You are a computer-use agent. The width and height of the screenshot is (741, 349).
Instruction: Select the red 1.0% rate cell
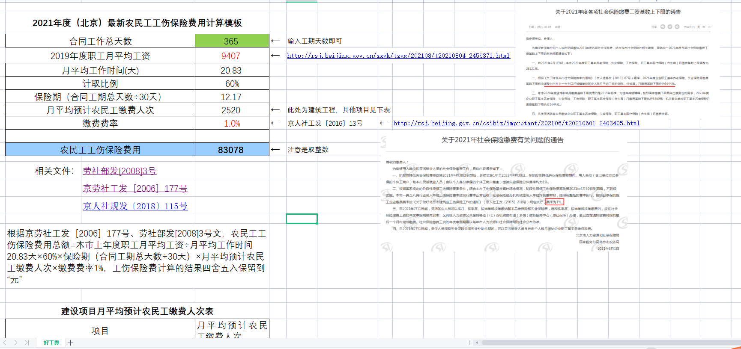pos(232,124)
